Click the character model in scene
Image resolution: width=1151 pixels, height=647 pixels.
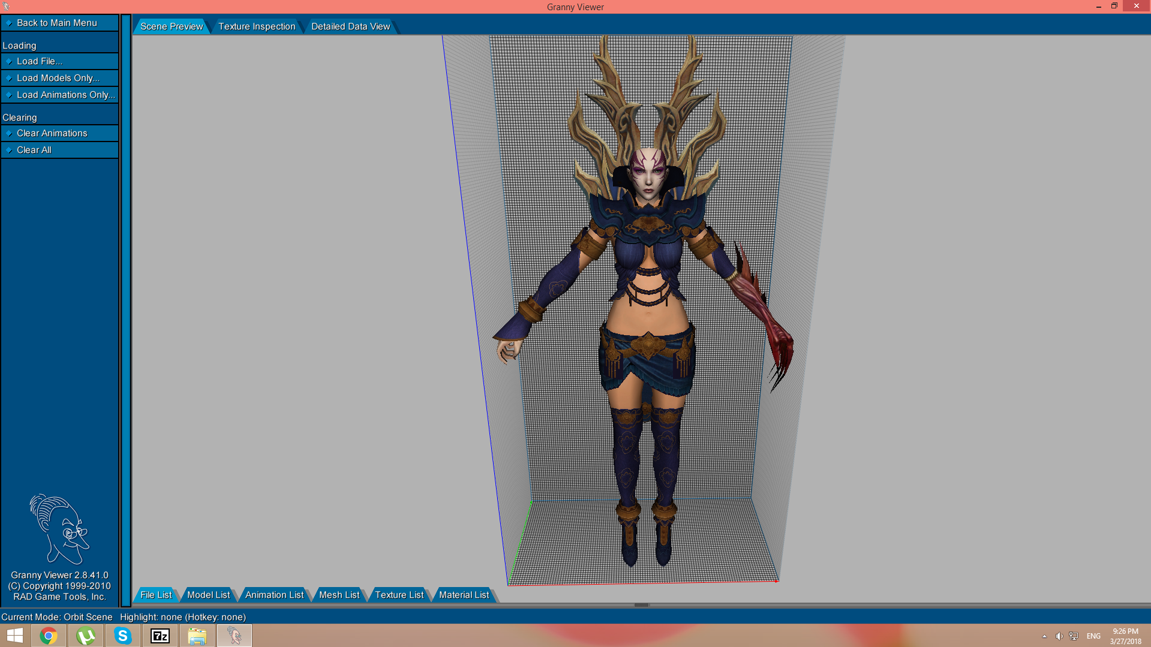tap(647, 300)
